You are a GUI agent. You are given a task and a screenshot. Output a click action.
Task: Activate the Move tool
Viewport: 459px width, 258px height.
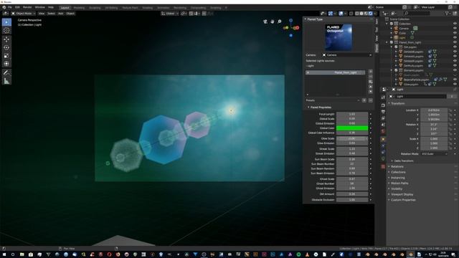point(6,39)
